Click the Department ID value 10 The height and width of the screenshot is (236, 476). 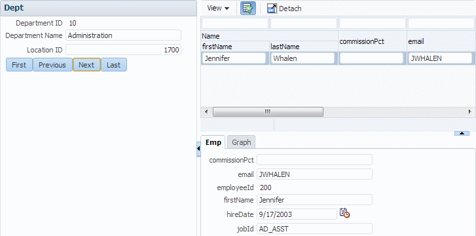pyautogui.click(x=73, y=23)
